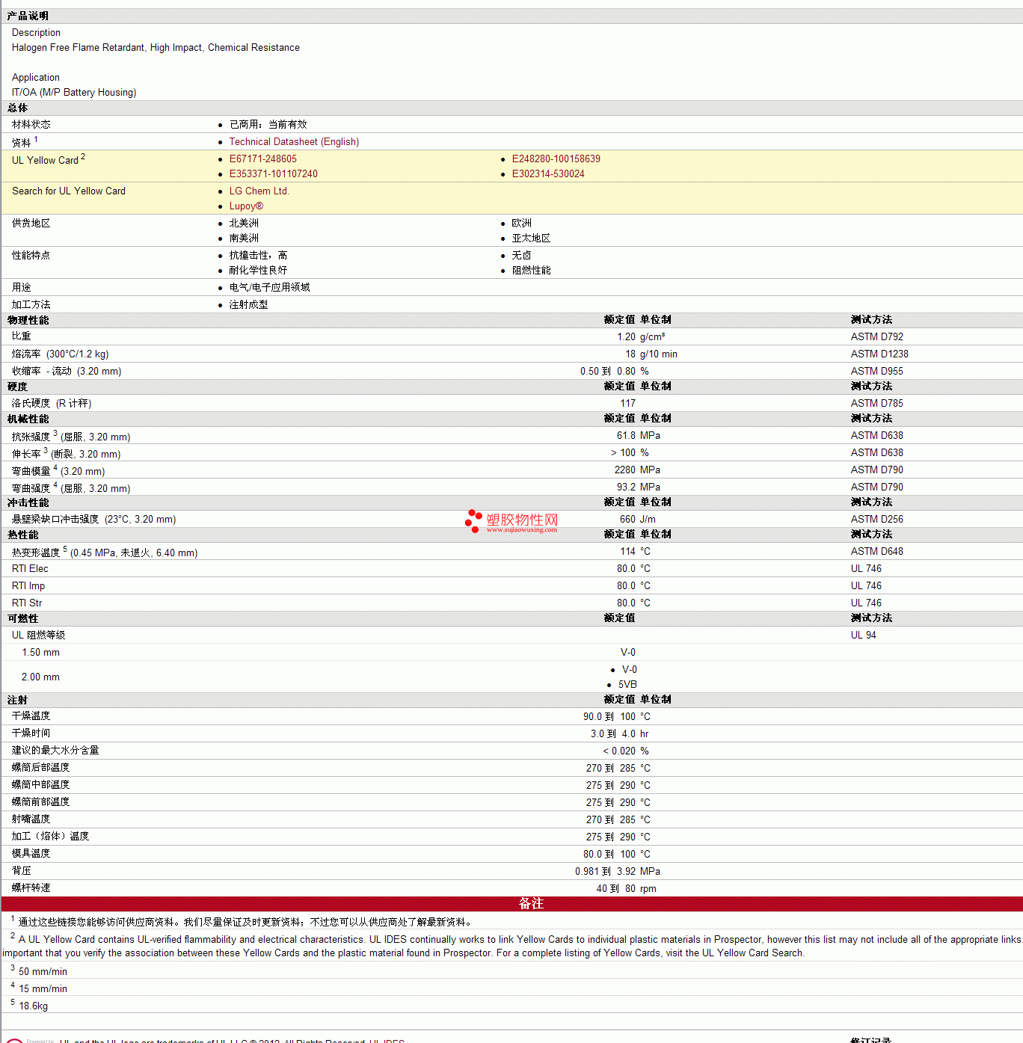Click the tensile strength value 61.8 MPa
The width and height of the screenshot is (1023, 1043).
click(x=639, y=436)
